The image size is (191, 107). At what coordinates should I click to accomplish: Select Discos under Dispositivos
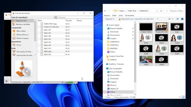click(x=19, y=45)
